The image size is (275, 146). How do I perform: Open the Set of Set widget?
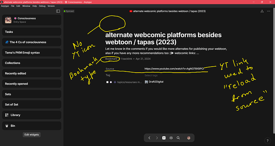[x=32, y=105]
